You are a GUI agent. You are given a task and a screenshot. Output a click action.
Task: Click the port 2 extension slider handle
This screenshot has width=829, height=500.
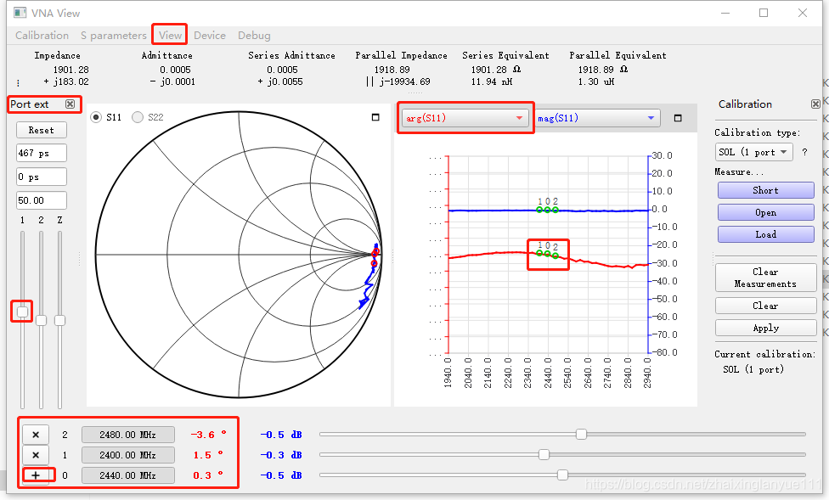point(42,320)
